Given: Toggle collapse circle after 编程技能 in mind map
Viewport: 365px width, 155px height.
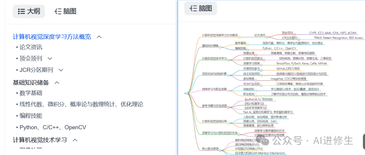Looking at the screenshot, I should point(248,49).
